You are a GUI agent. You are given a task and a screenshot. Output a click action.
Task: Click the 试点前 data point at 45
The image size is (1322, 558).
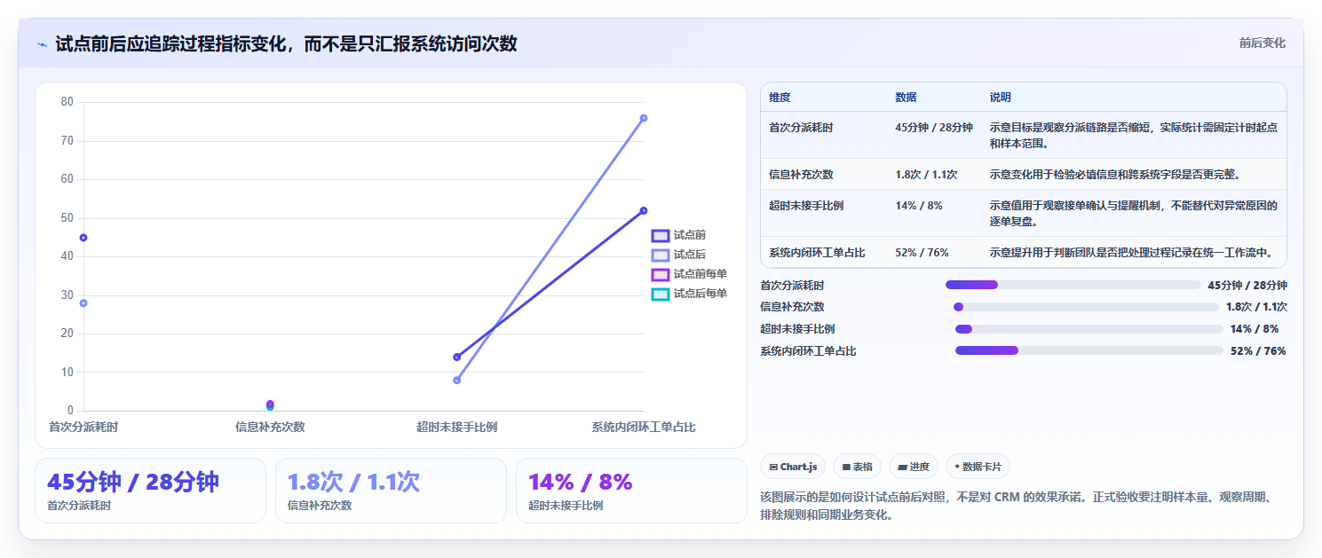(83, 238)
